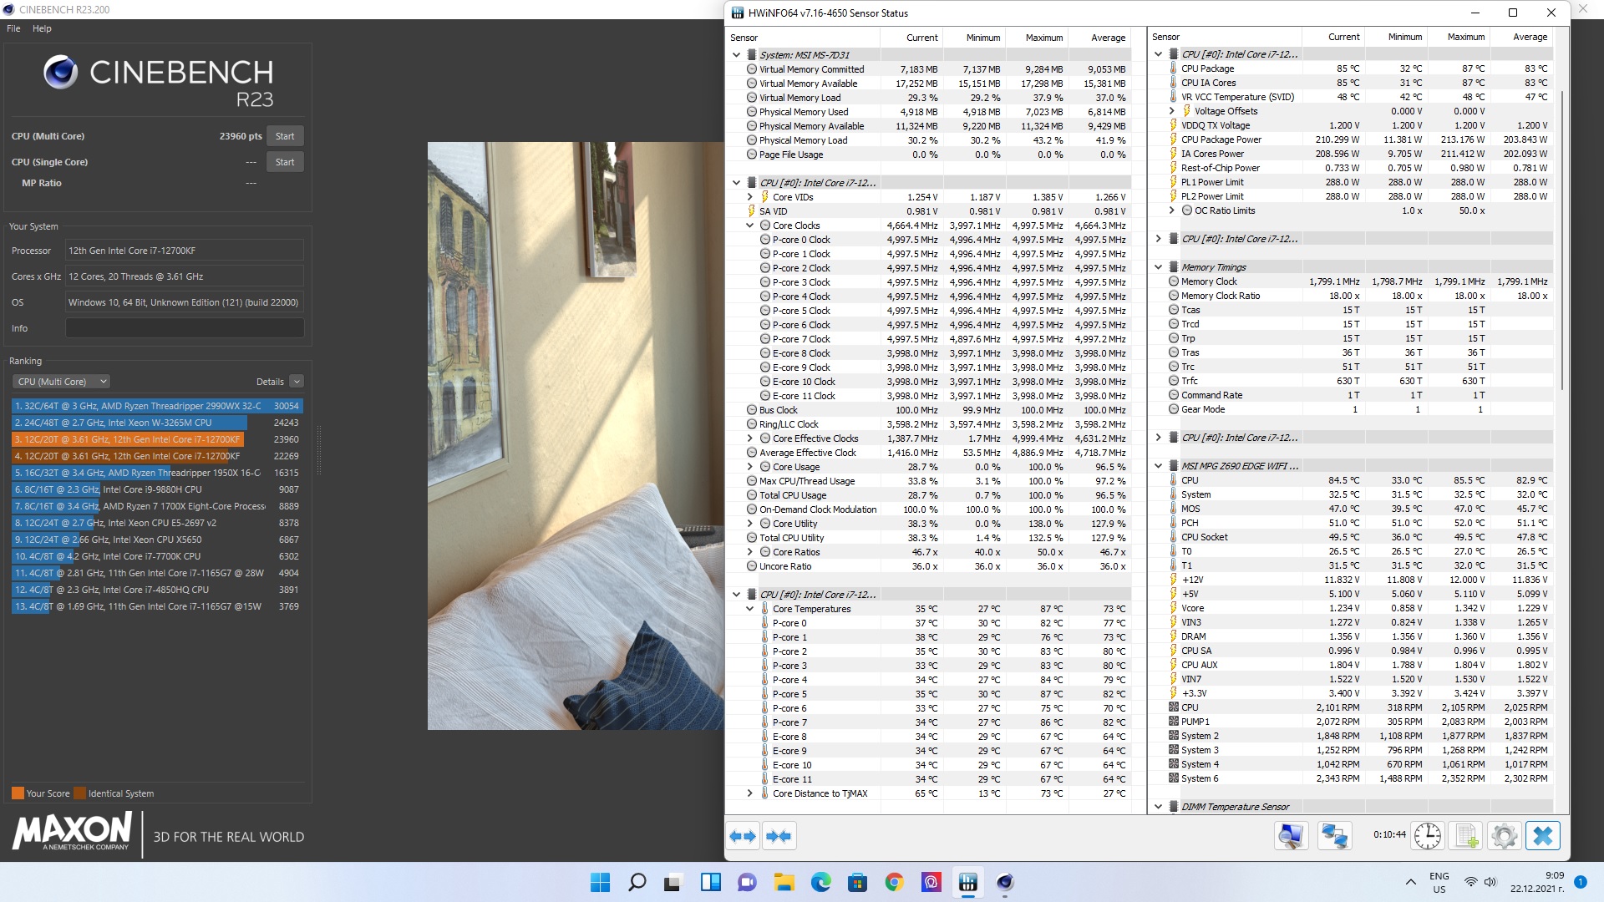This screenshot has width=1604, height=902.
Task: Click the collapse columns inward-arrows icon
Action: coord(779,836)
